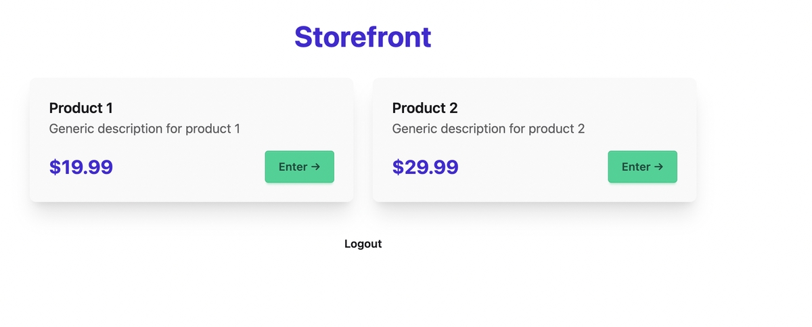812x327 pixels.
Task: Click the word "Enter" beside the $19.99 price
Action: pyautogui.click(x=293, y=167)
